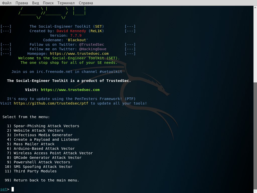Viewport: 257px width, 193px height.
Task: Click the 'ReL1K' nickname text
Action: pyautogui.click(x=96, y=31)
